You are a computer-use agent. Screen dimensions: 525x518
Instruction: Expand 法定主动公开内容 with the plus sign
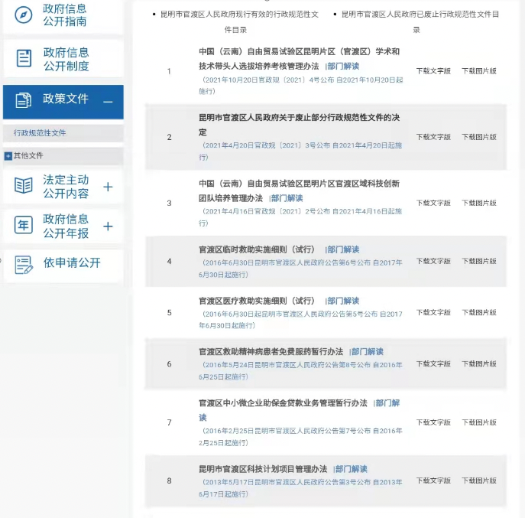(x=108, y=187)
